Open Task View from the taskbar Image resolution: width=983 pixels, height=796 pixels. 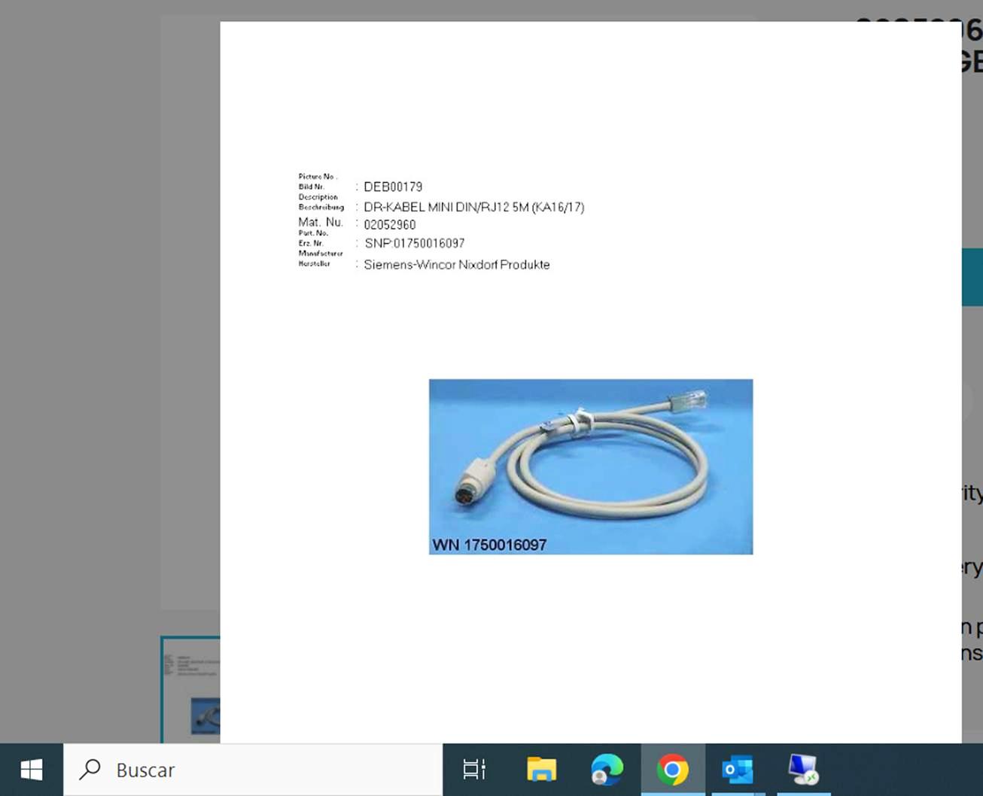pyautogui.click(x=473, y=769)
